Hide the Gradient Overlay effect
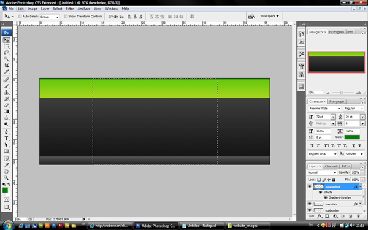Viewport: 368px width, 230px height. tap(325, 197)
